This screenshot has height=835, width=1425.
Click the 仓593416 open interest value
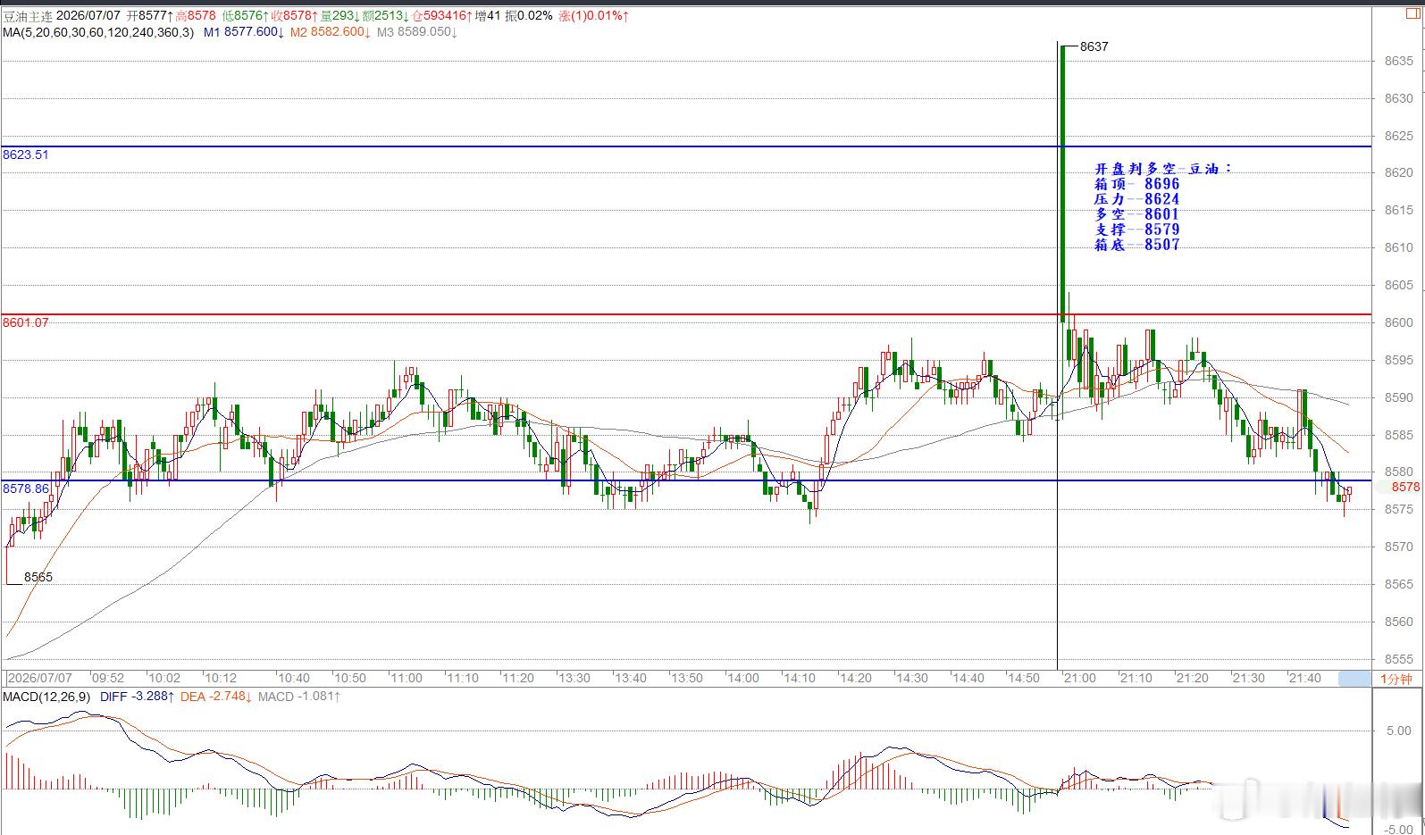(443, 16)
